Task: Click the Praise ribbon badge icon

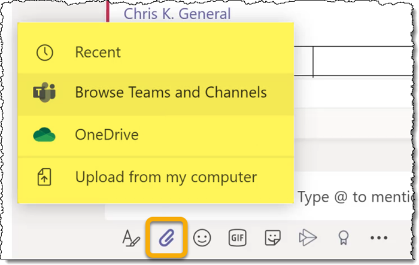Action: (x=343, y=238)
